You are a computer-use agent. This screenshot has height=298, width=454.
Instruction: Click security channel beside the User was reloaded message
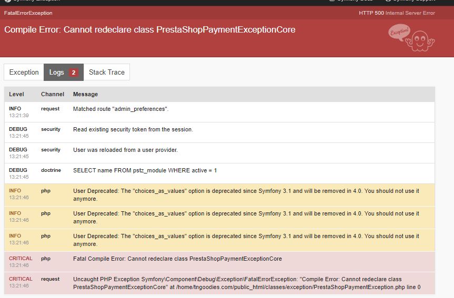(x=51, y=150)
